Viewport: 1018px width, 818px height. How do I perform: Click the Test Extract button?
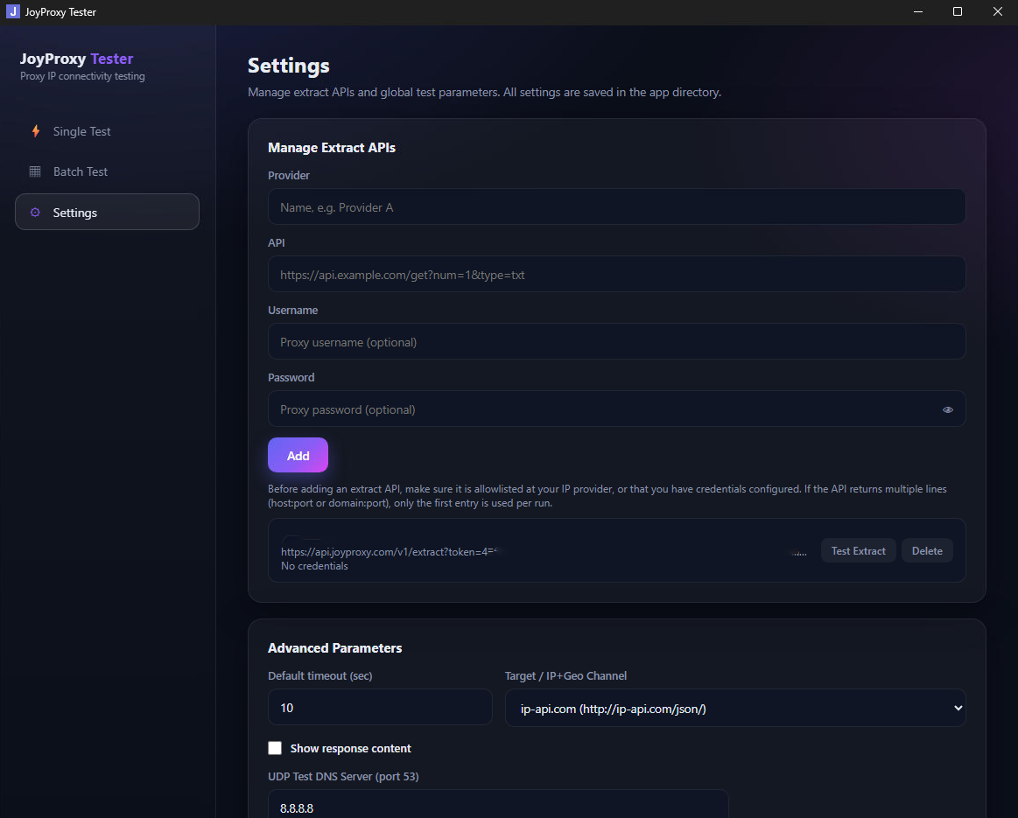(x=858, y=551)
